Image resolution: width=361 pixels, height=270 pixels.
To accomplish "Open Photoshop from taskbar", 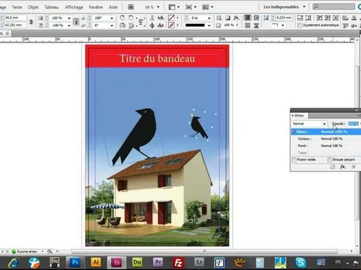I will pyautogui.click(x=75, y=262).
